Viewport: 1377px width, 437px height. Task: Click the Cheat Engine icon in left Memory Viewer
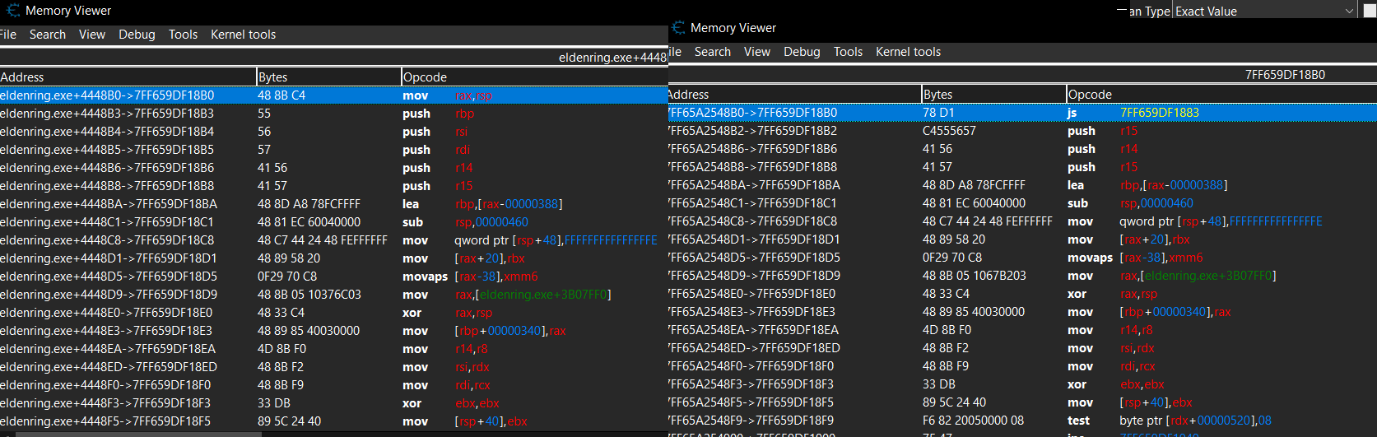[12, 11]
